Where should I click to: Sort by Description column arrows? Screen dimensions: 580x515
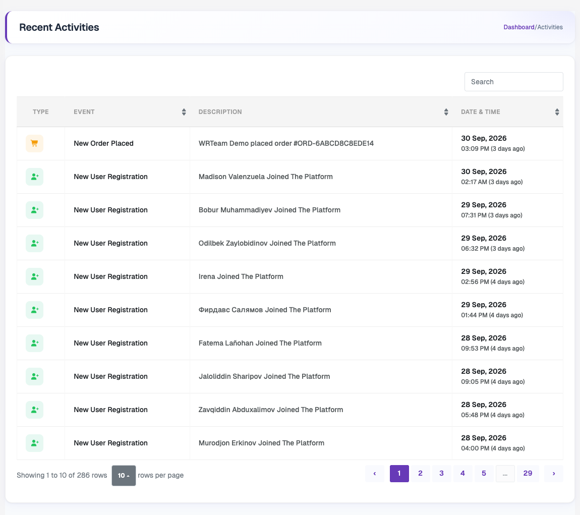(x=446, y=112)
